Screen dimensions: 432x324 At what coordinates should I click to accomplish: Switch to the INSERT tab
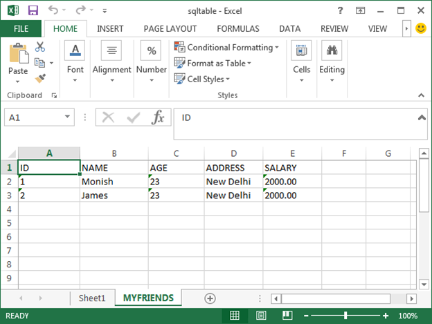[110, 28]
